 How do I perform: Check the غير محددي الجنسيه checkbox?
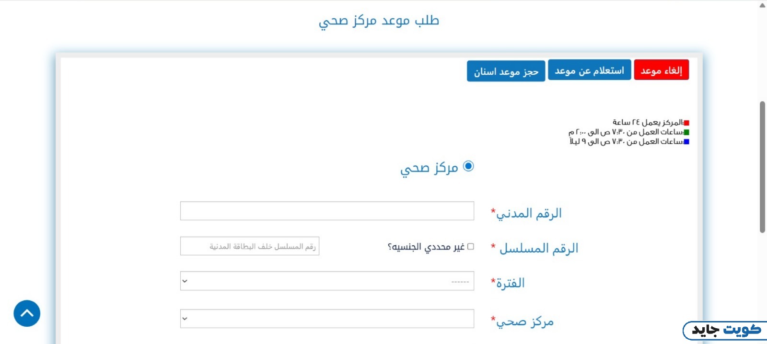[x=471, y=246]
